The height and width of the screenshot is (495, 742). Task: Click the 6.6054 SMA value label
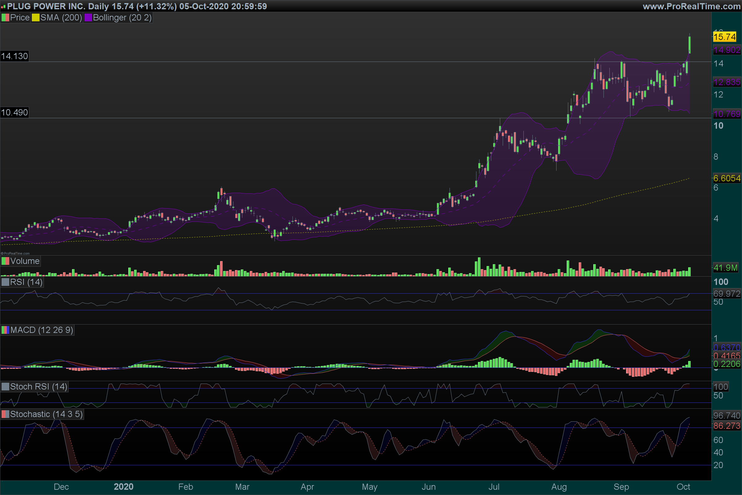click(727, 179)
